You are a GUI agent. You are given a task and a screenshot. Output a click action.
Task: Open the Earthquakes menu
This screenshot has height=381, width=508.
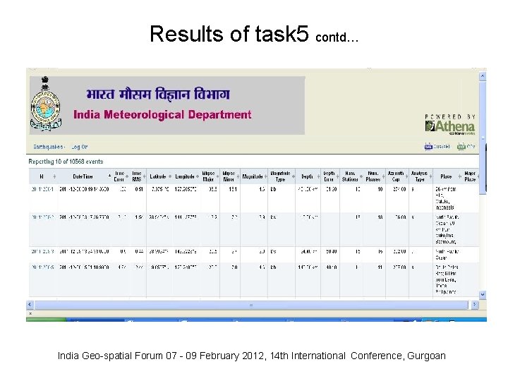point(49,147)
